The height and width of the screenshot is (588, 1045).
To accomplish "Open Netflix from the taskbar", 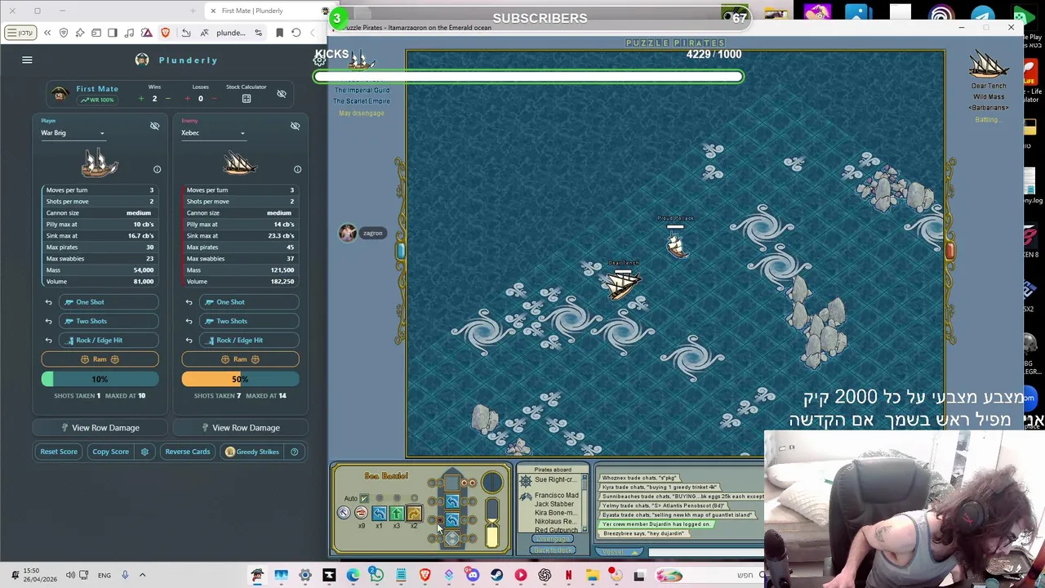I will (568, 576).
